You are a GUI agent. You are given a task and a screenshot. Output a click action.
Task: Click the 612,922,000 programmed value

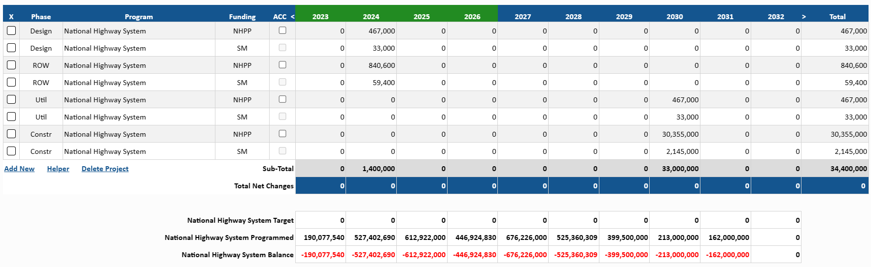pos(425,237)
